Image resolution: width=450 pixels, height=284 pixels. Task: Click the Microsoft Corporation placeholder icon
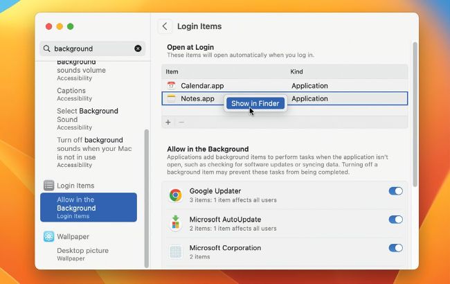pyautogui.click(x=175, y=252)
